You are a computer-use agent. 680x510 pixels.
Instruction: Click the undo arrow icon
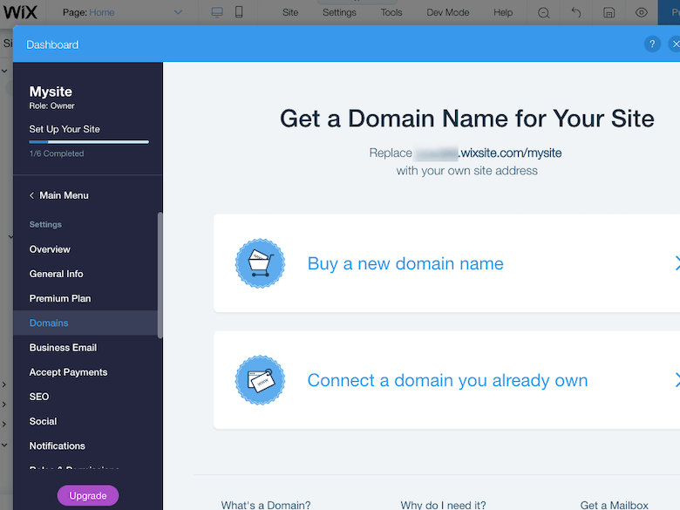(576, 13)
